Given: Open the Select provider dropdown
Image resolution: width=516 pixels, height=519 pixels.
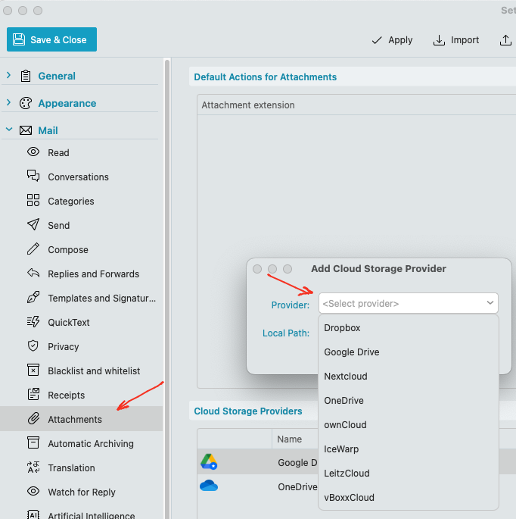Looking at the screenshot, I should click(x=408, y=303).
